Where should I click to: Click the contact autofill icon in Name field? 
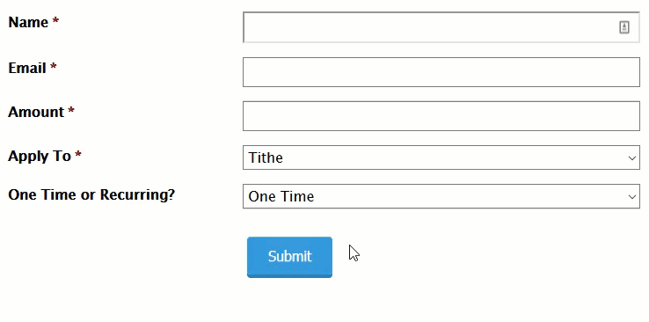(x=624, y=27)
